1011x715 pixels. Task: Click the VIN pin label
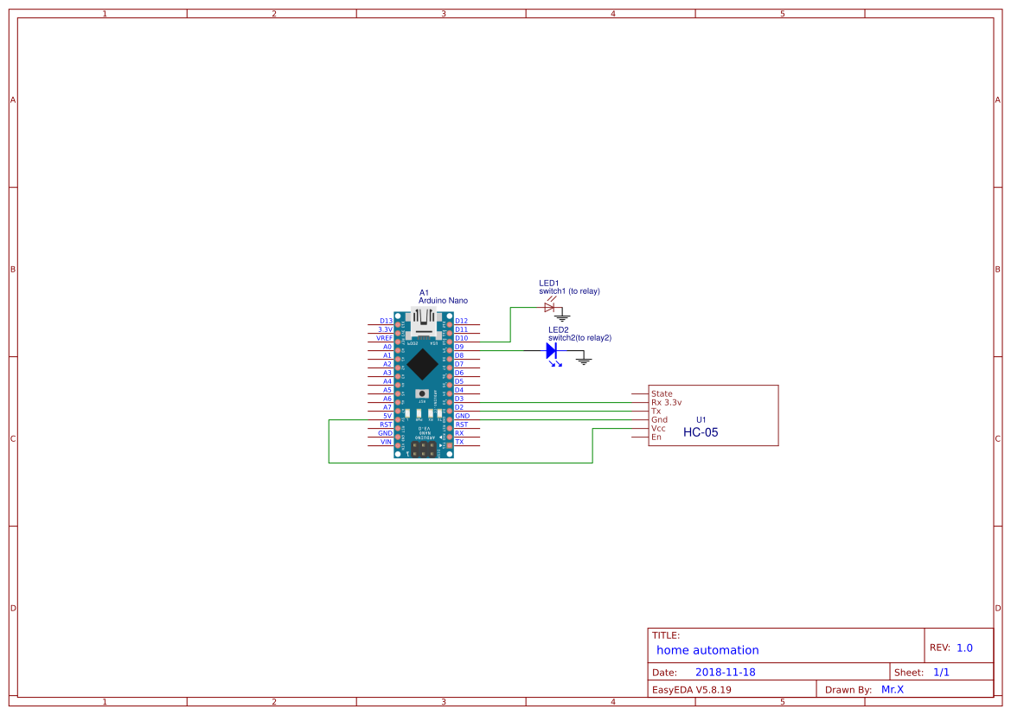pos(386,442)
